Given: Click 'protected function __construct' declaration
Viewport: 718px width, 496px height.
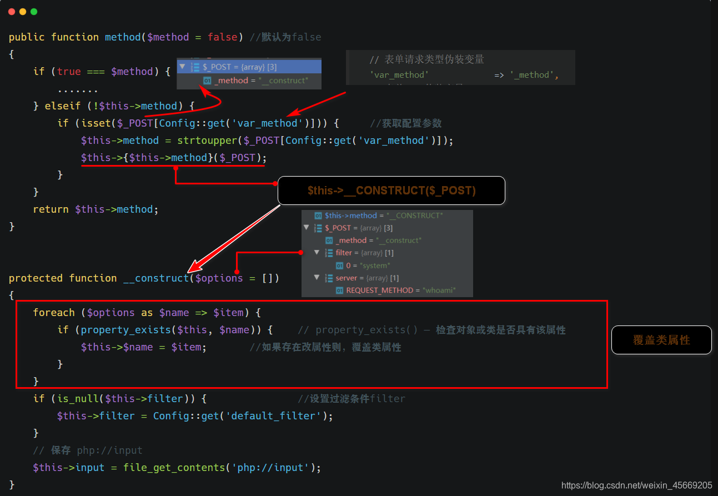Looking at the screenshot, I should [144, 278].
